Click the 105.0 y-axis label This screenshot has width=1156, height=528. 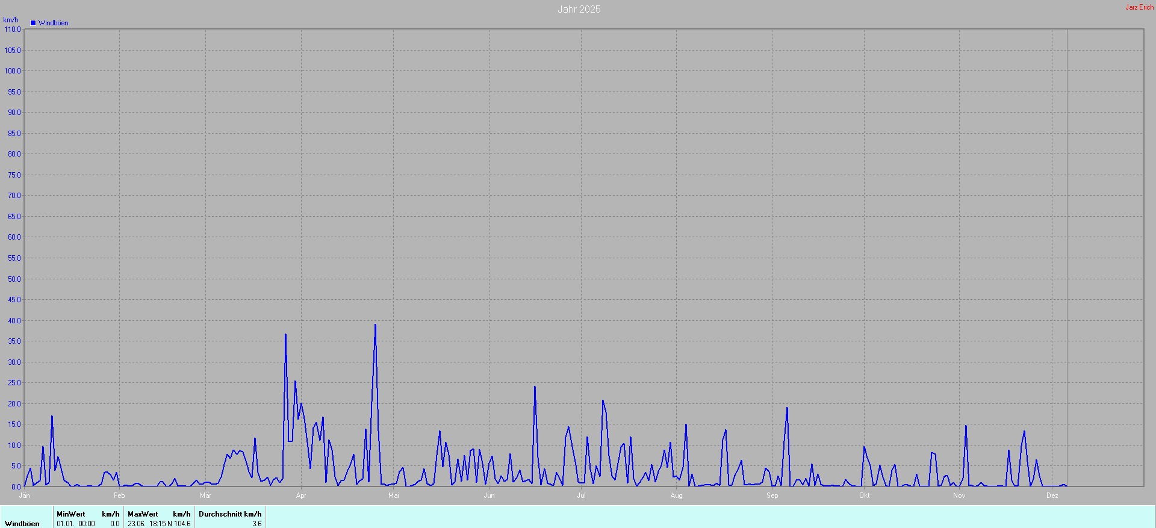point(13,51)
